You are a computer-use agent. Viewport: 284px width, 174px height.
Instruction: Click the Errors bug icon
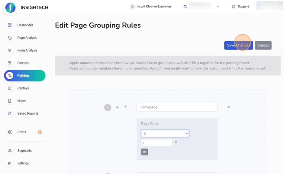10,132
